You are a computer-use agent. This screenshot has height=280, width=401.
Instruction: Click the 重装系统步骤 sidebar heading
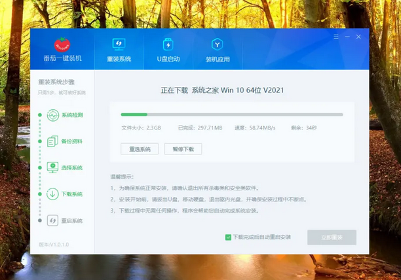(x=56, y=82)
